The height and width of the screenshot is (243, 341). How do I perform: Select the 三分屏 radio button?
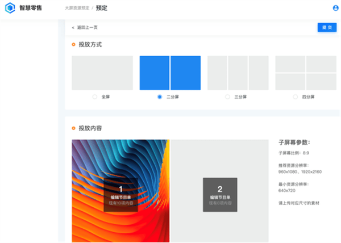tap(227, 97)
